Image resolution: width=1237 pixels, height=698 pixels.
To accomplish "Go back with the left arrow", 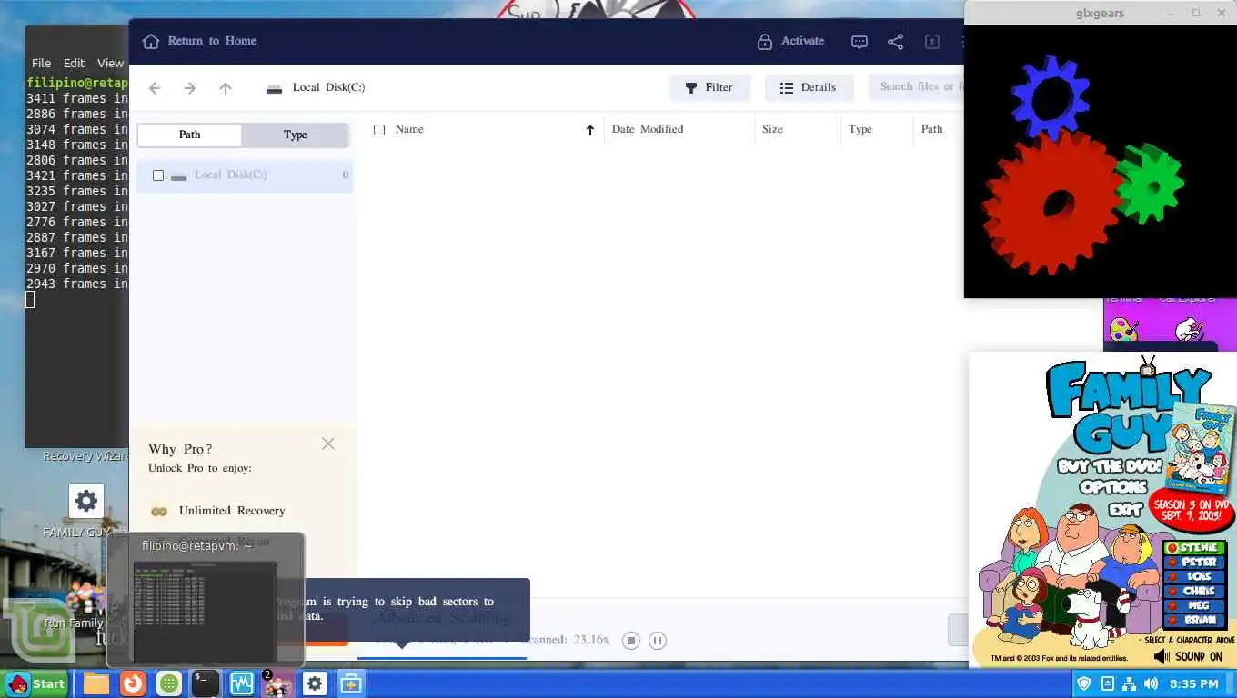I will 155,88.
